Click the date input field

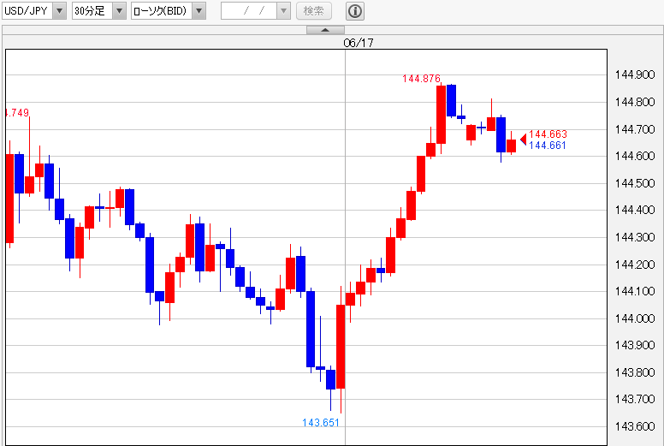pyautogui.click(x=249, y=11)
